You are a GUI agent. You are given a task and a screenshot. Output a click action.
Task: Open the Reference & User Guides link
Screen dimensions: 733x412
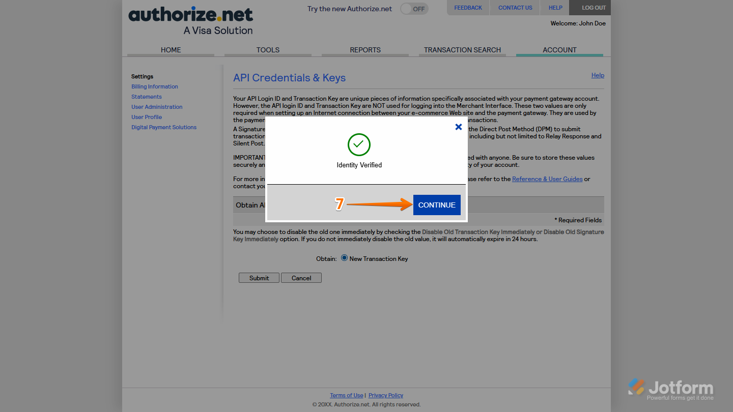pyautogui.click(x=547, y=179)
